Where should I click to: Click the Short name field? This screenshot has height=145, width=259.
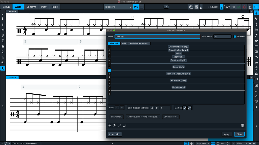click(222, 37)
